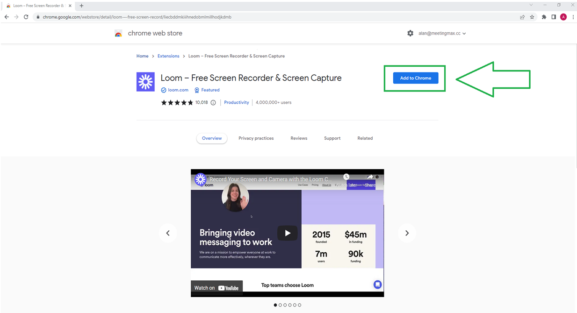Click Watch on YouTube button
The width and height of the screenshot is (577, 313).
pos(217,288)
